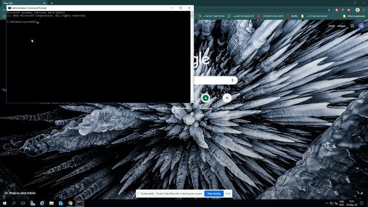Open Google account avatar on the page
368x207 pixels.
coord(362,26)
